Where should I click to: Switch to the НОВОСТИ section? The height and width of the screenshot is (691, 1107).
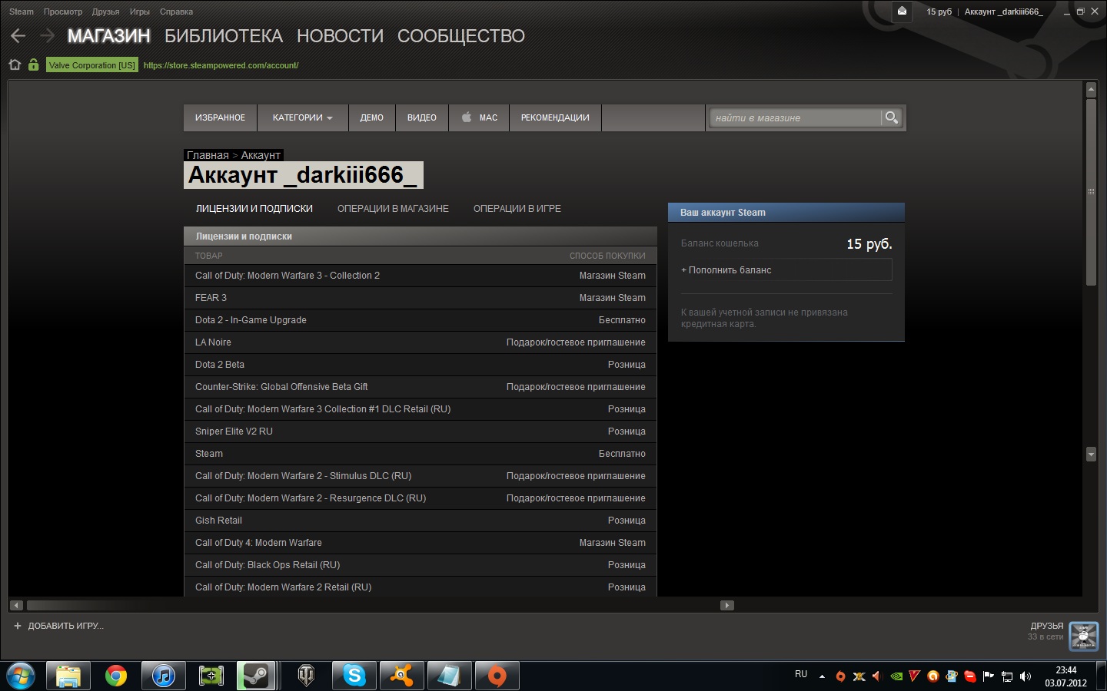click(340, 36)
